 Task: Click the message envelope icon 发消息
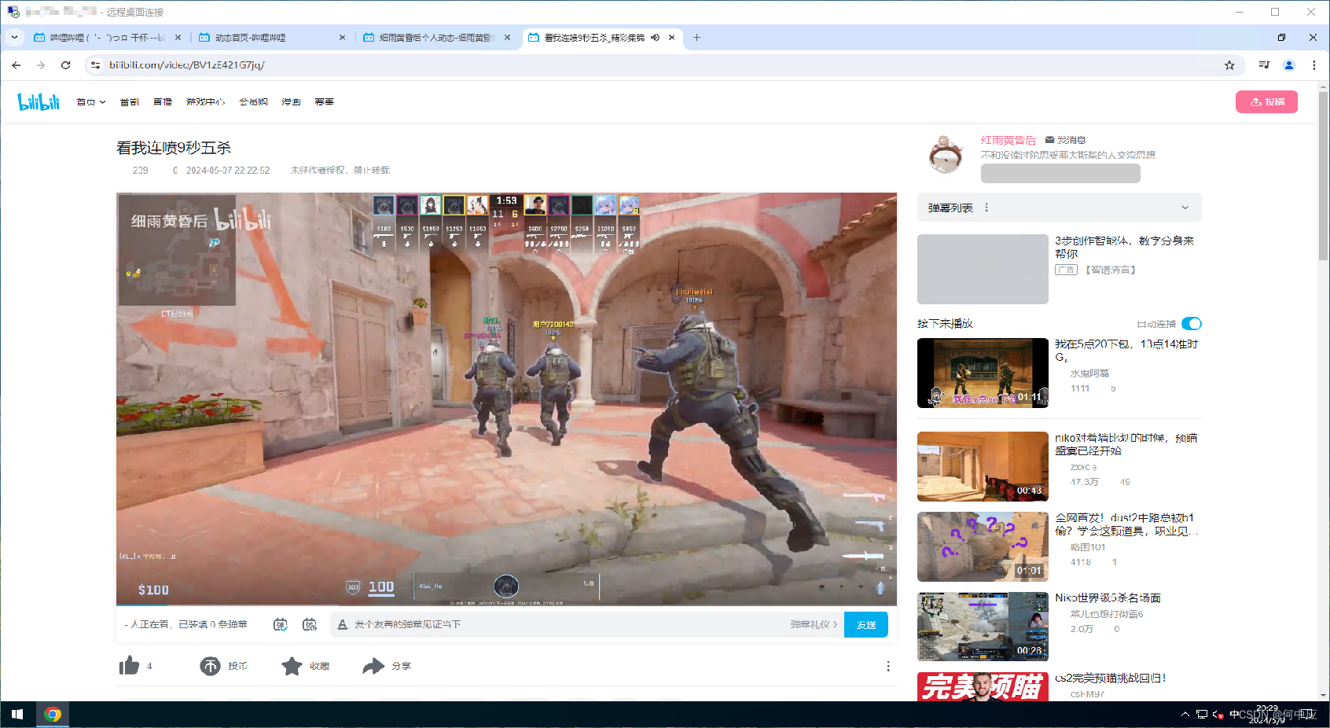[1049, 140]
